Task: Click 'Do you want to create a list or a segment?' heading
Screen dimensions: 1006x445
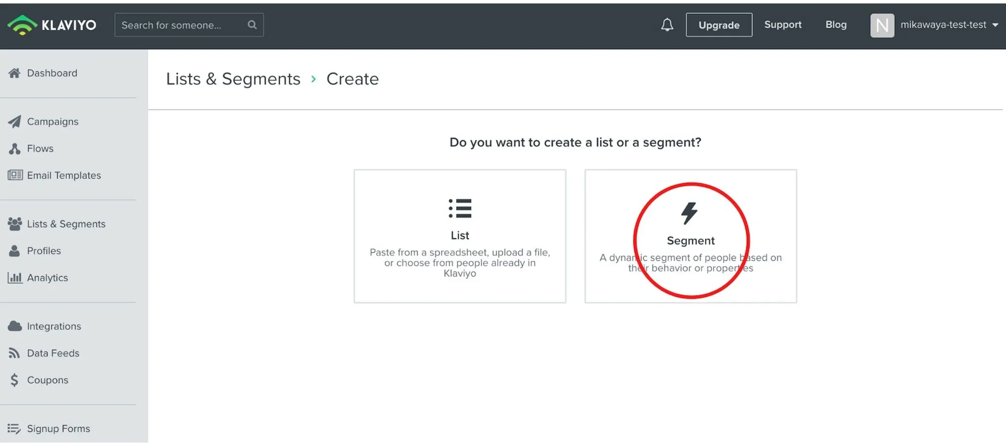Action: (x=575, y=142)
